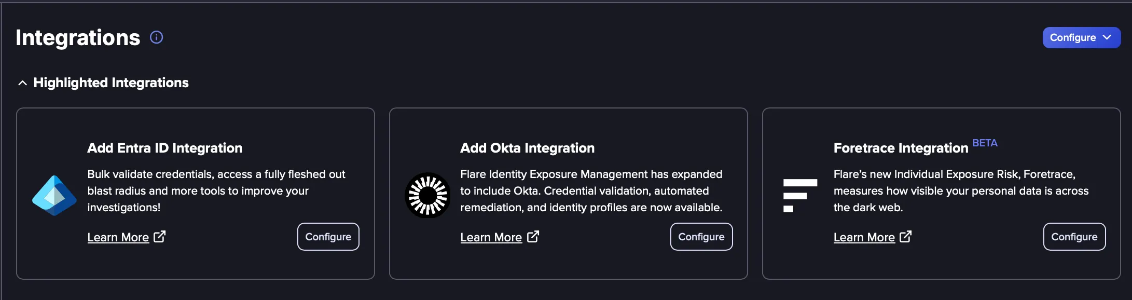Viewport: 1132px width, 300px height.
Task: Configure the Foretrace integration
Action: coord(1074,237)
